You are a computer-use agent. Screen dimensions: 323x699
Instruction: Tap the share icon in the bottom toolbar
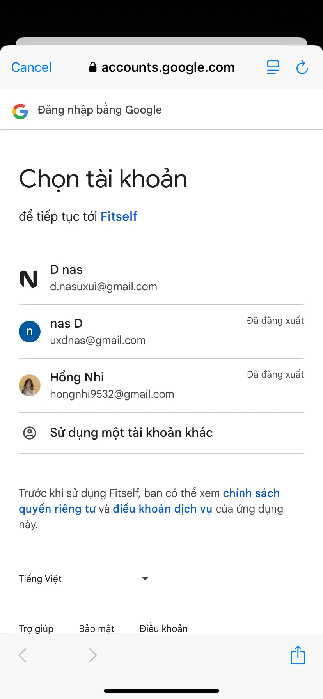point(298,655)
